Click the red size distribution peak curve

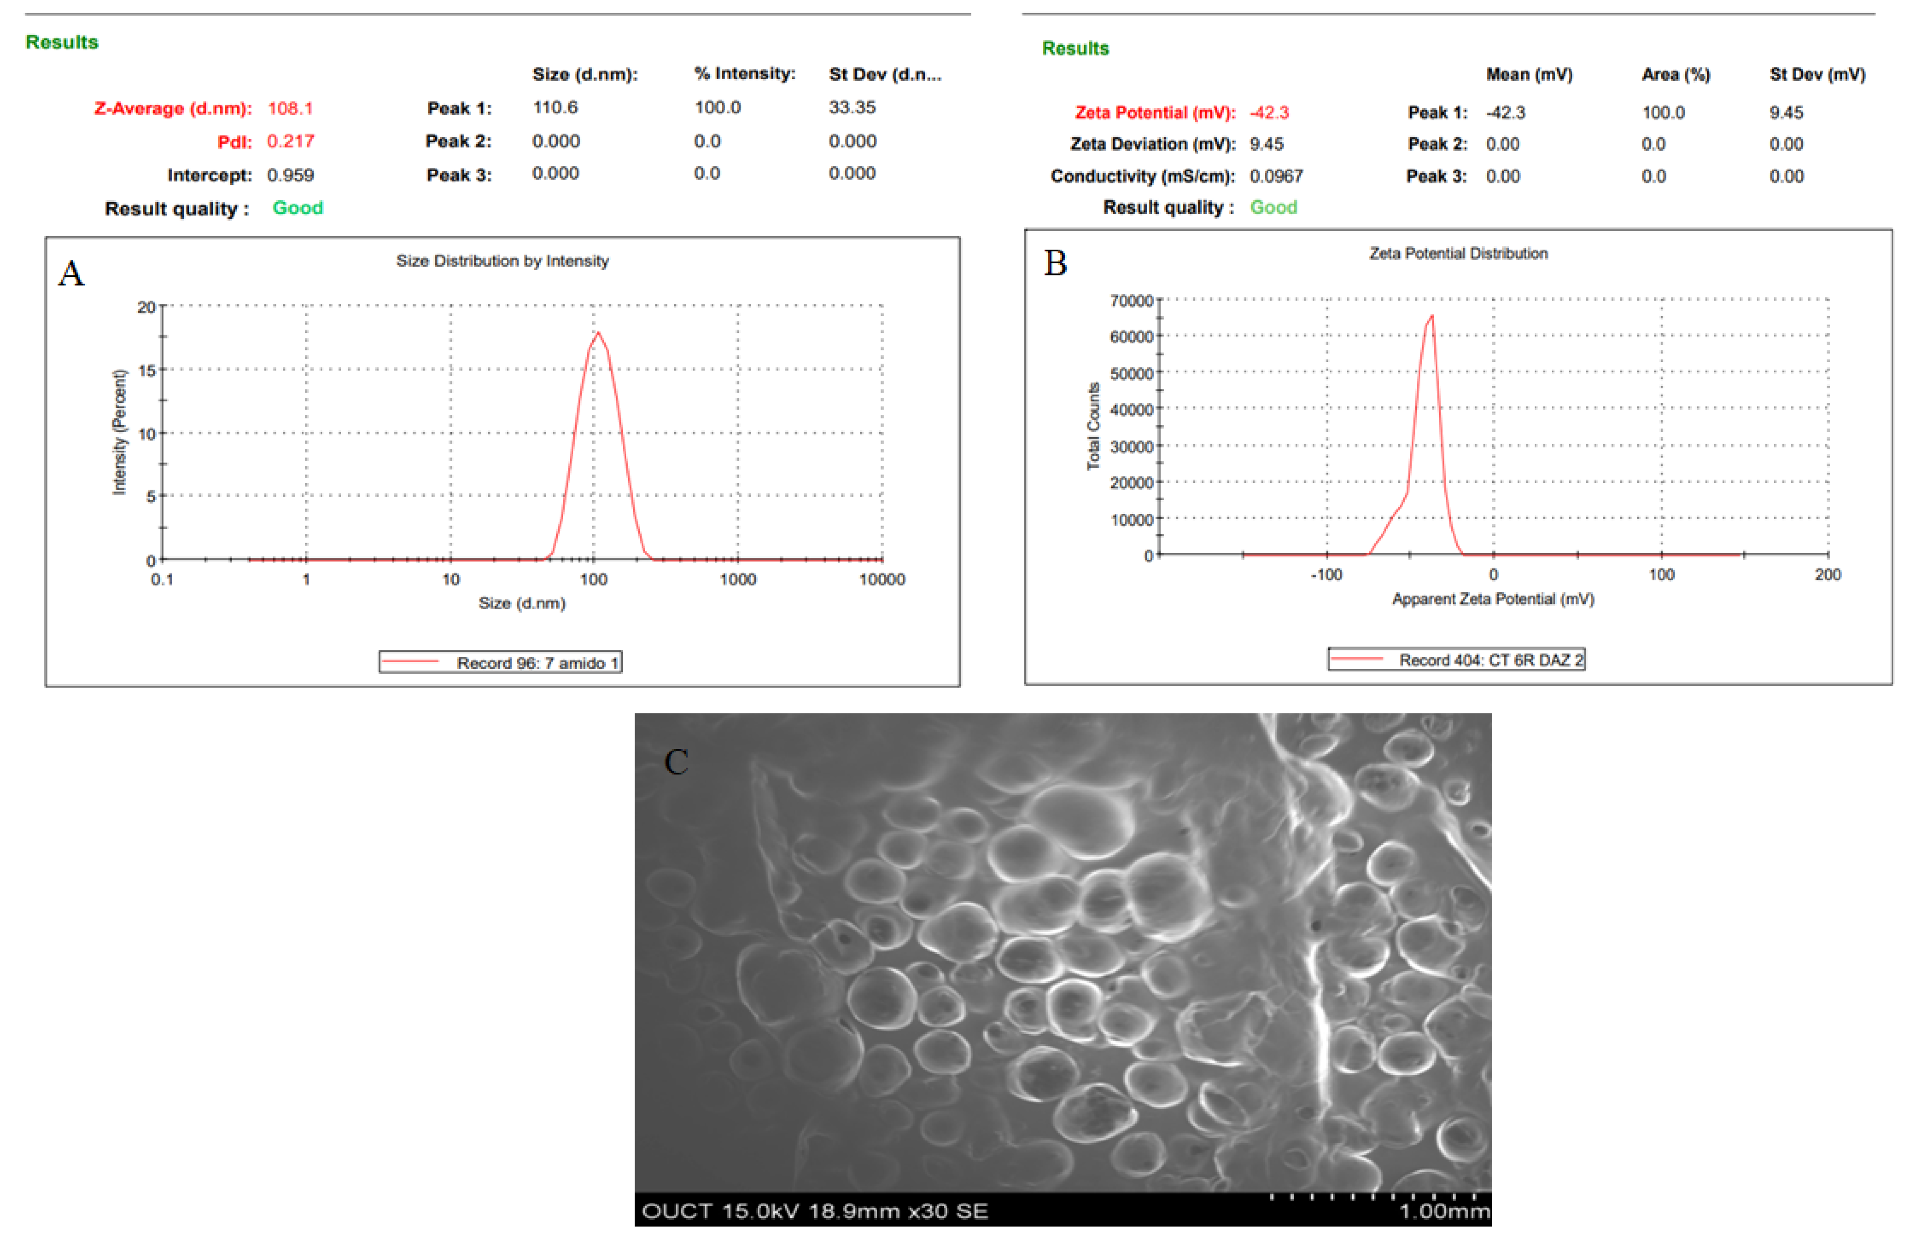pos(598,332)
